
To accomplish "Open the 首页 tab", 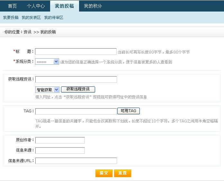I will tap(12, 6).
